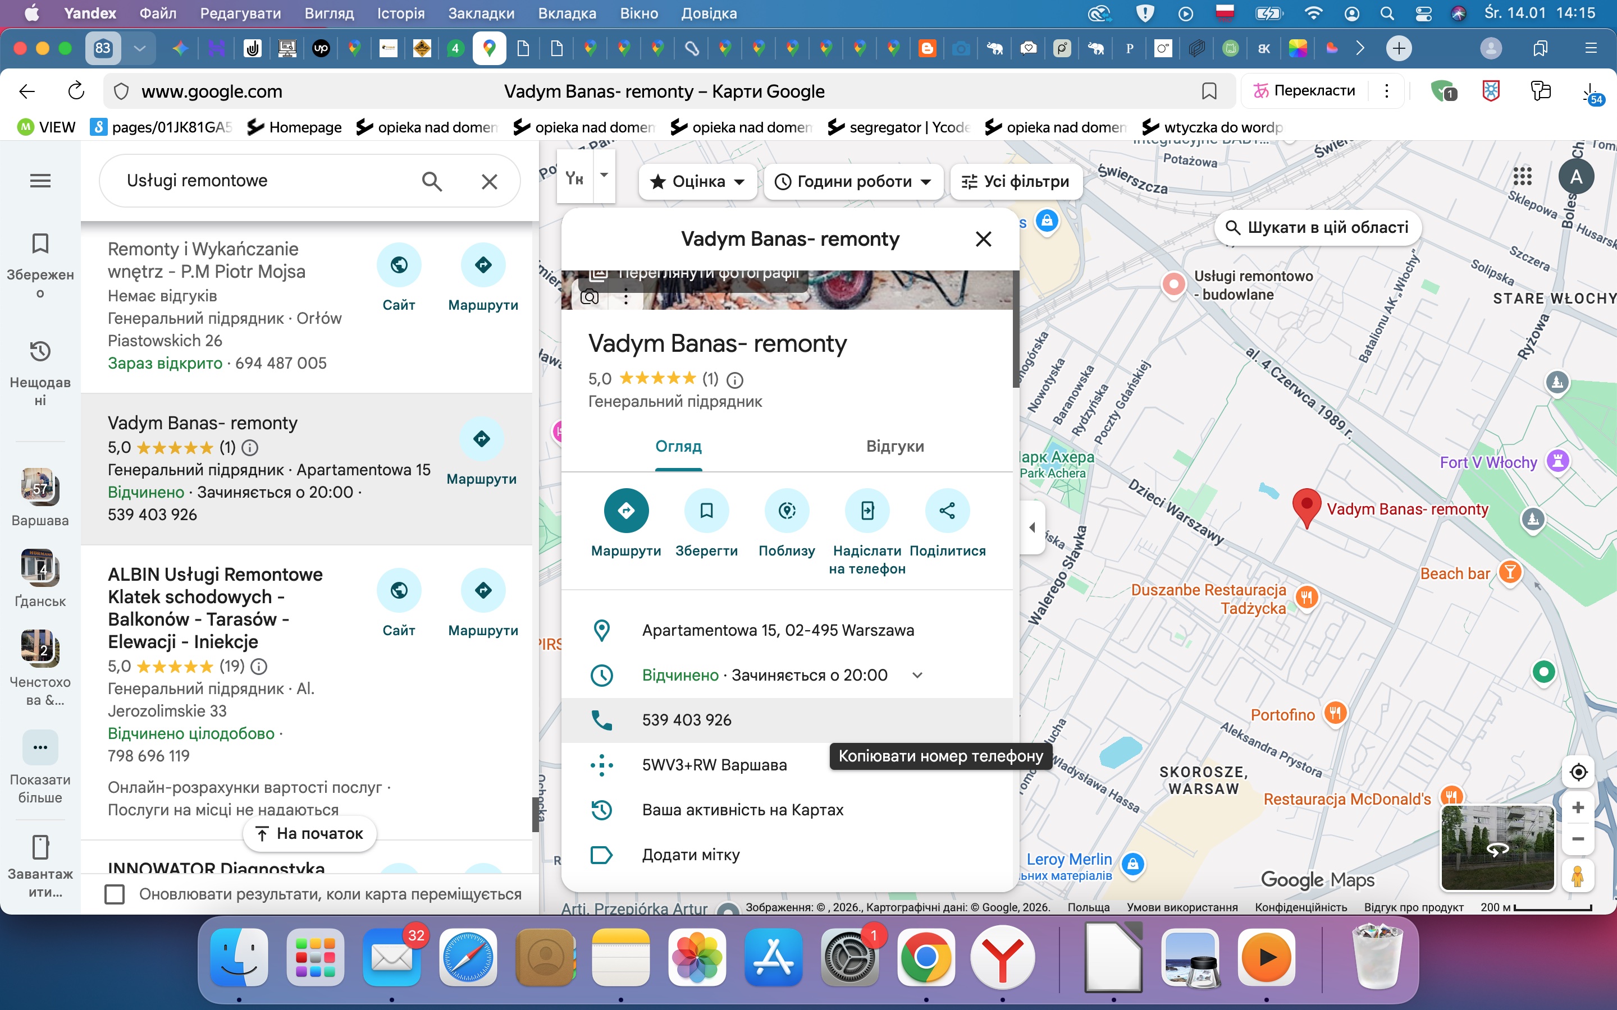Click the Маршрути button in place panel
1617x1010 pixels.
[x=626, y=511]
